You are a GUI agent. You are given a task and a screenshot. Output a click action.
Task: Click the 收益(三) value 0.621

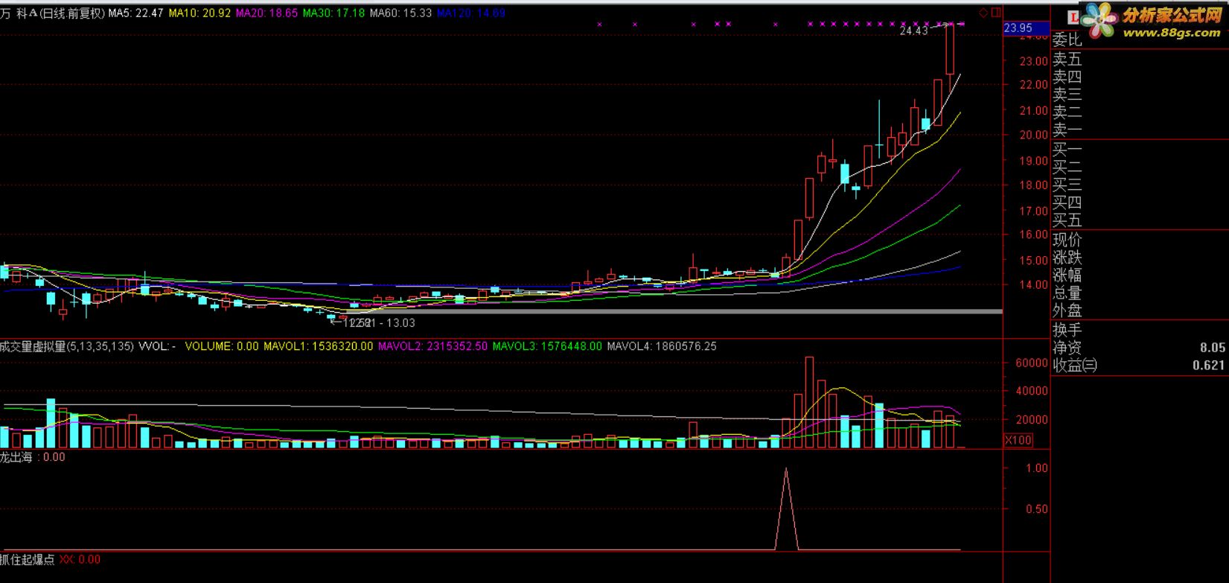1208,366
